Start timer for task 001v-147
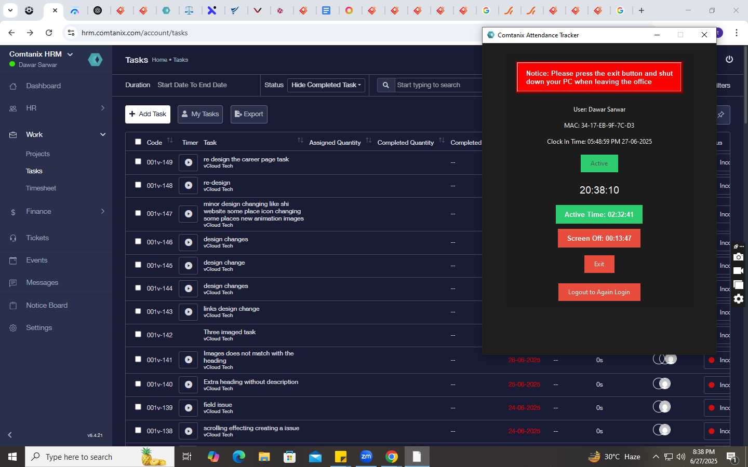Image resolution: width=748 pixels, height=467 pixels. click(x=188, y=214)
